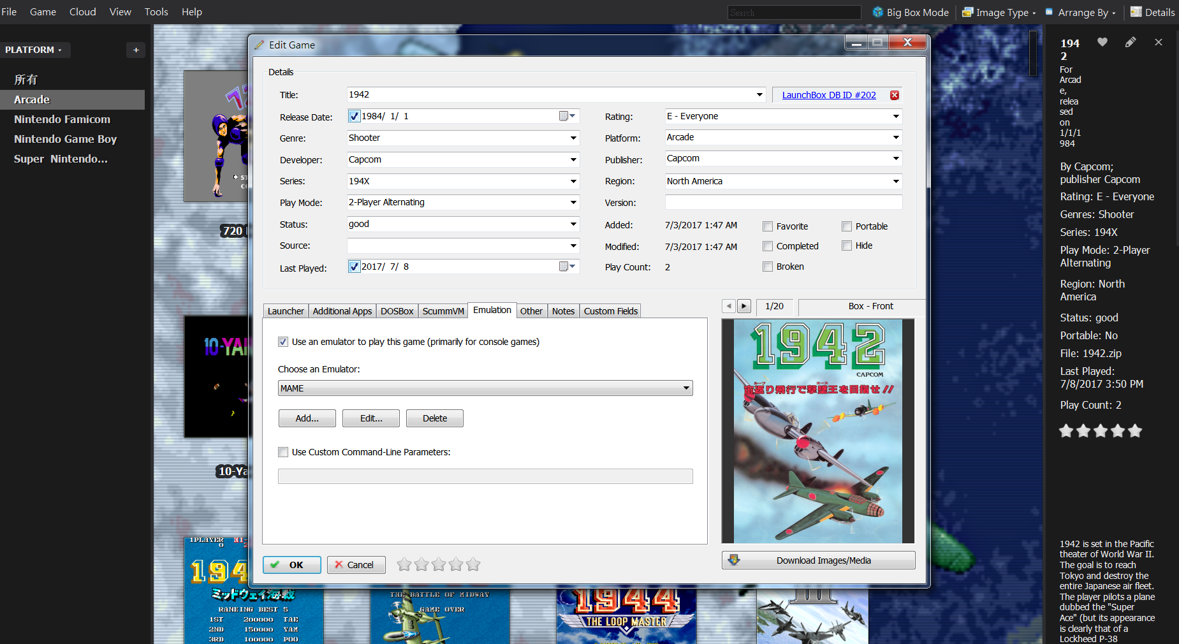The height and width of the screenshot is (644, 1179).
Task: Click second star rating in details sidebar
Action: click(x=1083, y=431)
